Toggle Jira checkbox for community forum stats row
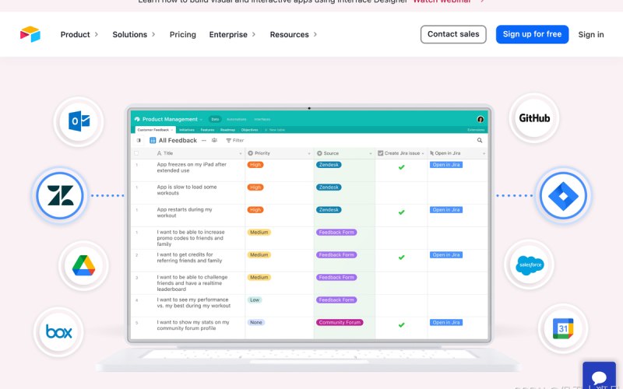623x389 pixels. point(401,324)
